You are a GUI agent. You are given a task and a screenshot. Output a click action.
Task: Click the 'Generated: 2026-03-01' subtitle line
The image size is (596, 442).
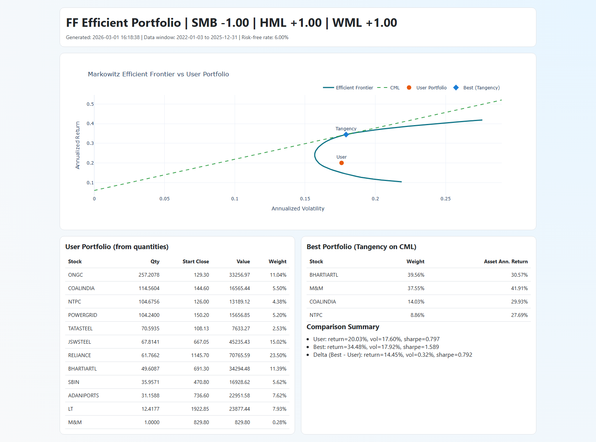[x=177, y=37]
